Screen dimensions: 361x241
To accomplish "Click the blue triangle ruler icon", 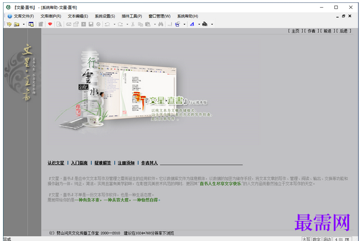I will click(192, 24).
